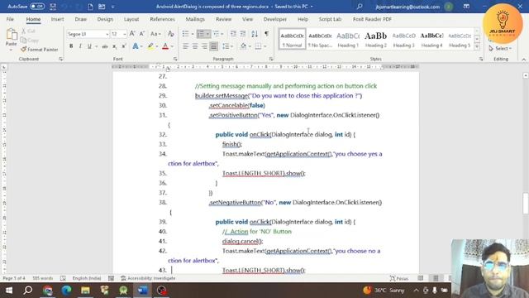The height and width of the screenshot is (298, 529).
Task: Open the font name combo box
Action: coord(88,34)
